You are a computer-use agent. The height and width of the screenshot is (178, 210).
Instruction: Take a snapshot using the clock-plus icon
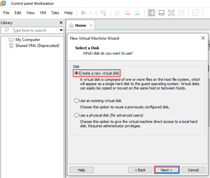[x=117, y=13]
